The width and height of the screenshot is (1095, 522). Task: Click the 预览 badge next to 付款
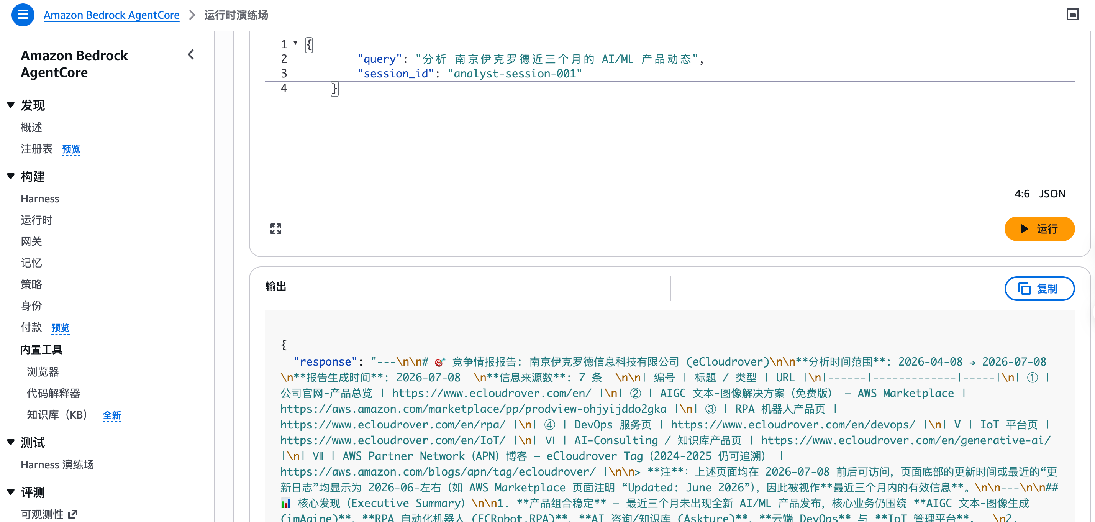coord(61,328)
